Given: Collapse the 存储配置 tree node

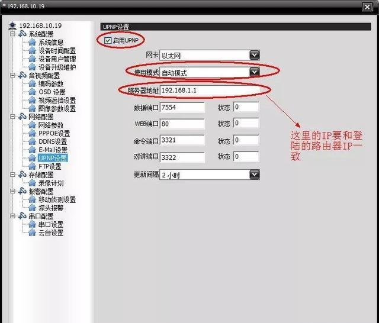Looking at the screenshot, I should [x=12, y=175].
